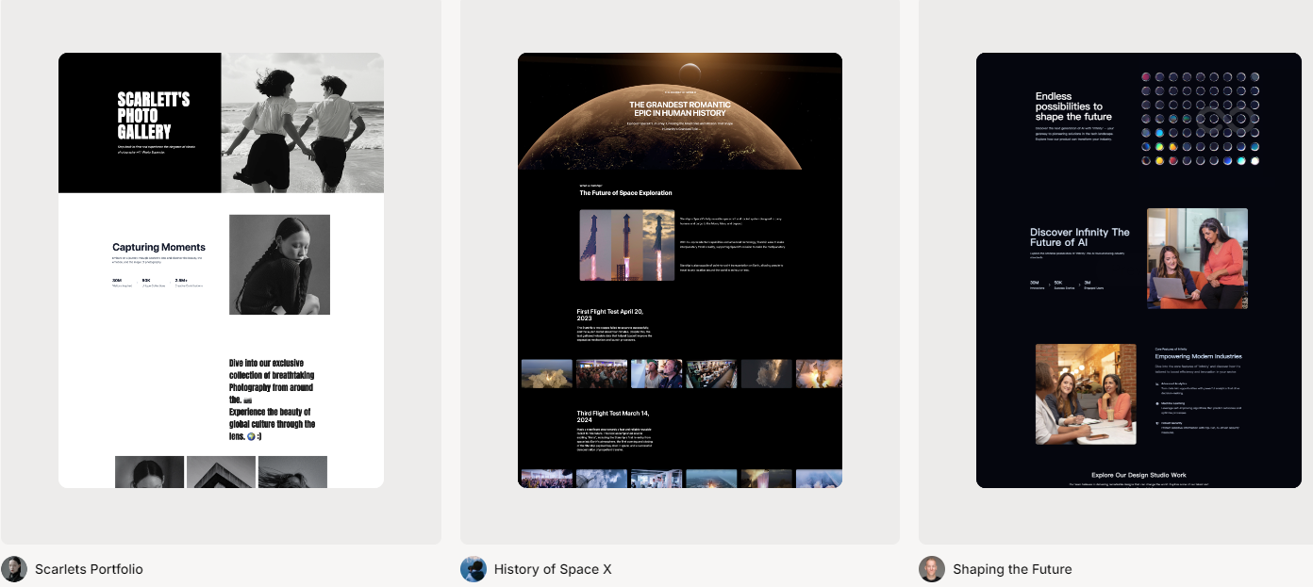
Task: Click the History of Space X author avatar
Action: click(x=473, y=569)
